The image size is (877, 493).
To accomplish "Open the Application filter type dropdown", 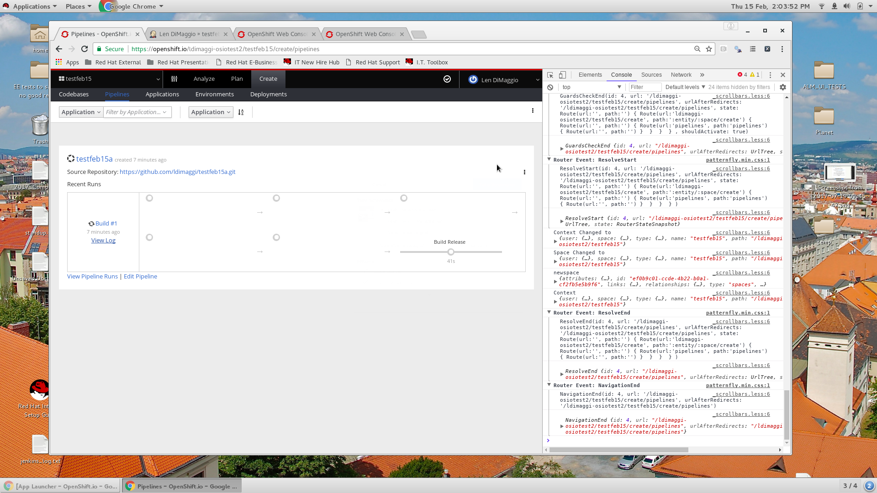I will (81, 112).
